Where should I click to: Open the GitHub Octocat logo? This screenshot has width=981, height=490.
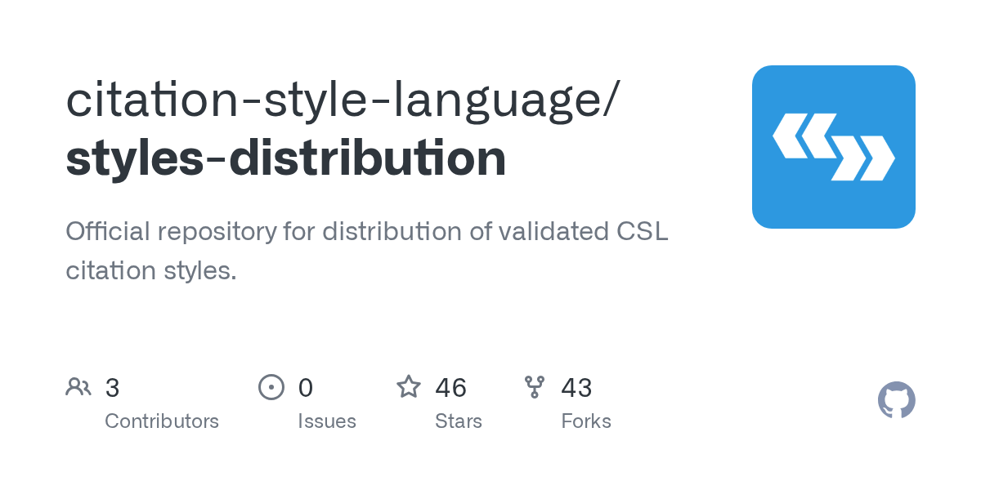pos(897,400)
